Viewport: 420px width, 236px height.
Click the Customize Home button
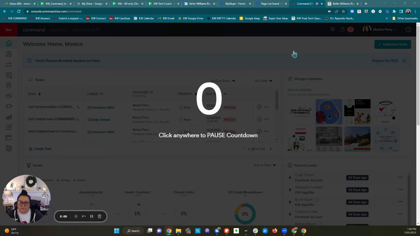392,44
